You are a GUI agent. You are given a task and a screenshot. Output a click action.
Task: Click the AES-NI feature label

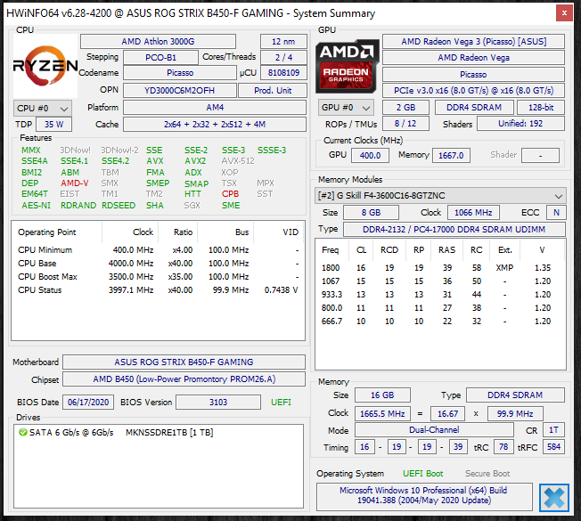coord(36,205)
